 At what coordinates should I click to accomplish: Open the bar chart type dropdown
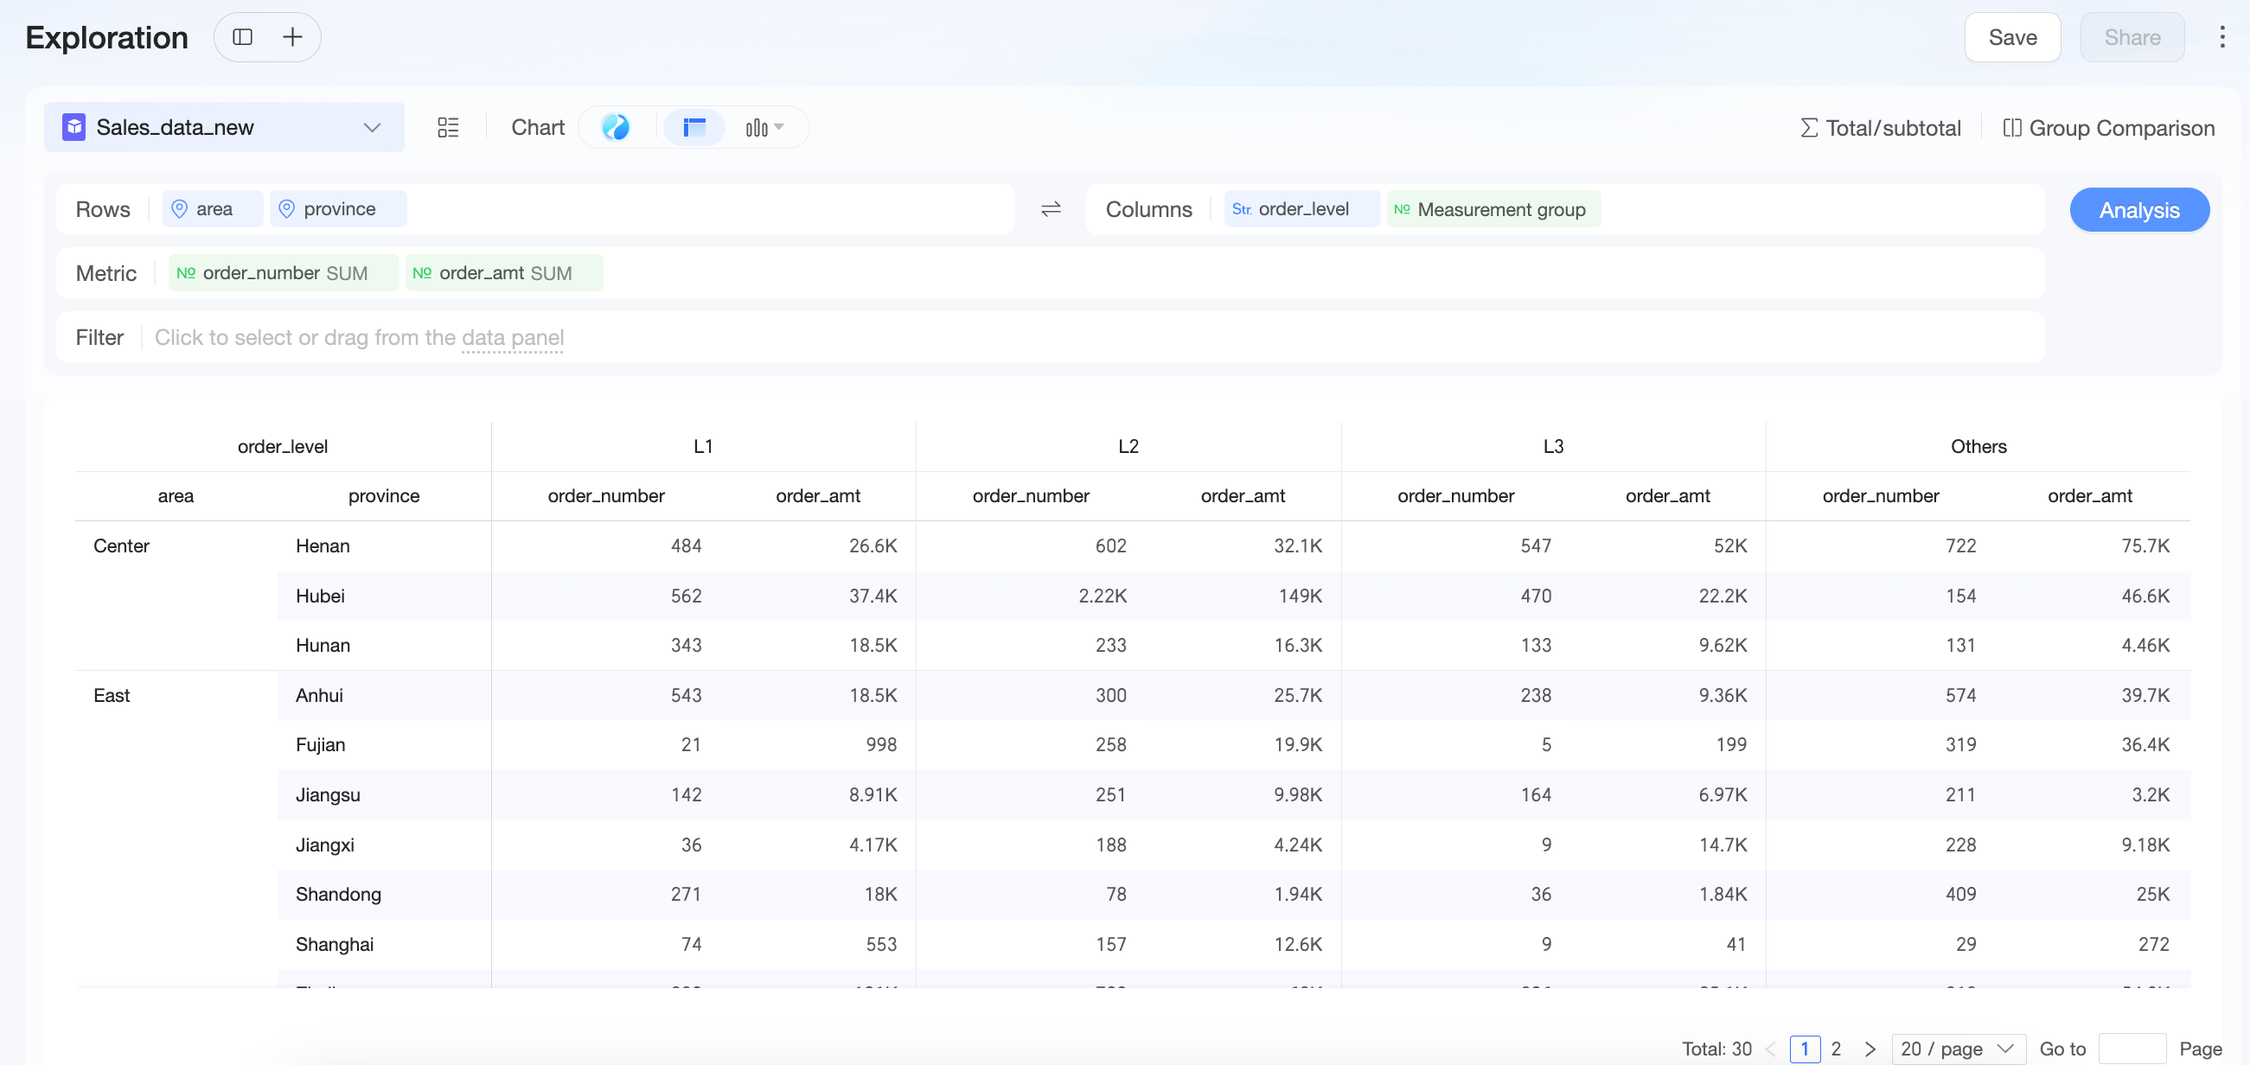pos(764,127)
